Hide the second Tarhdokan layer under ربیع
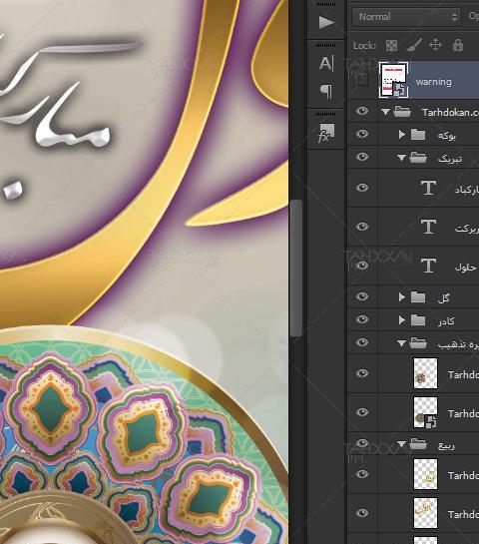This screenshot has width=479, height=544. point(362,513)
